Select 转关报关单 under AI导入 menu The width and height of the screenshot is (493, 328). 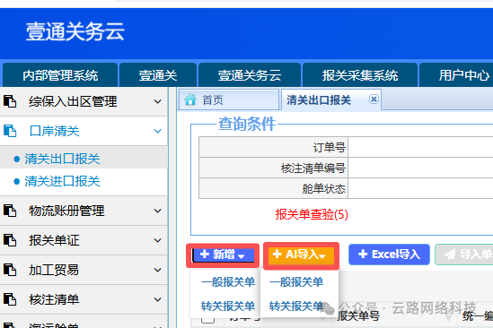[296, 306]
